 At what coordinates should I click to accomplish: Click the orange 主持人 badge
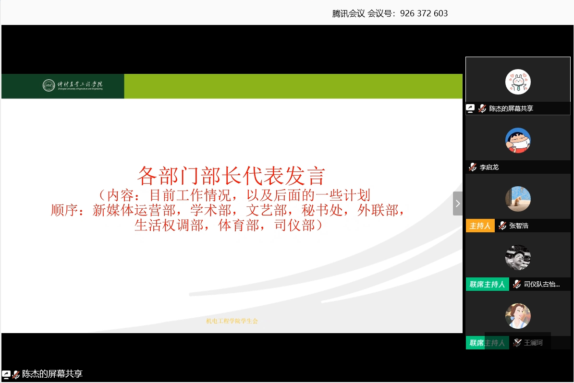point(480,226)
